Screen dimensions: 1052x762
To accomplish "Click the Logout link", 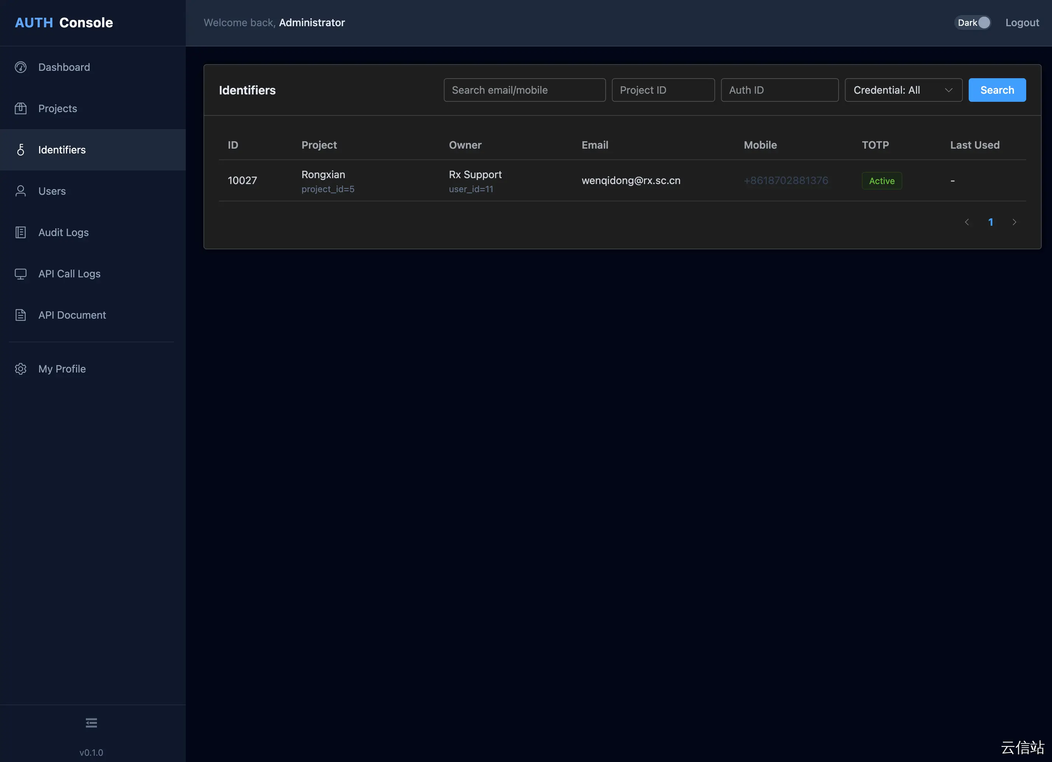I will coord(1022,23).
